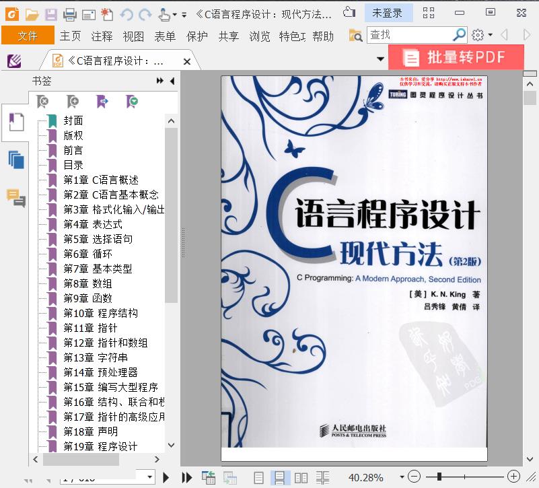Image resolution: width=539 pixels, height=488 pixels.
Task: Toggle continuous facing view mode
Action: (322, 478)
